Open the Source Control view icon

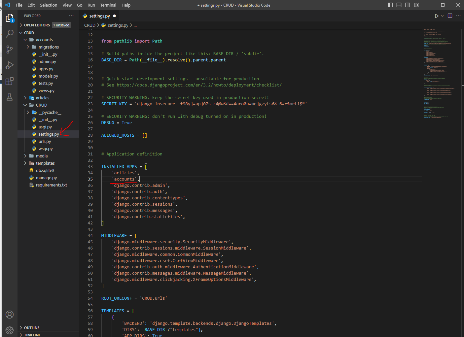tap(10, 50)
